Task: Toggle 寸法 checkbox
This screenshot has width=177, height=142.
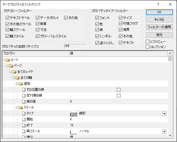Action: [37, 30]
